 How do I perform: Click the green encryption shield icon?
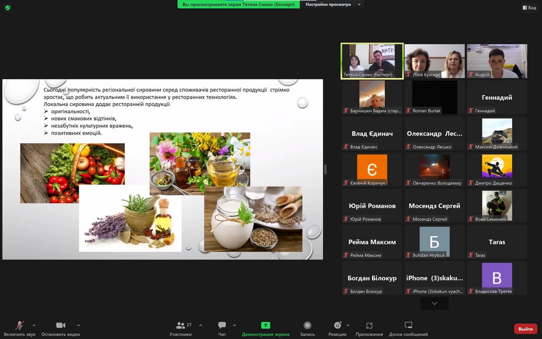pos(7,8)
